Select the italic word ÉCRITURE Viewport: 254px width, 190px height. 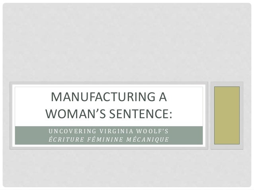pos(66,139)
